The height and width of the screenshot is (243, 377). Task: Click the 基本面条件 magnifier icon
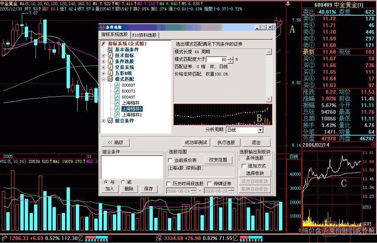(x=110, y=50)
